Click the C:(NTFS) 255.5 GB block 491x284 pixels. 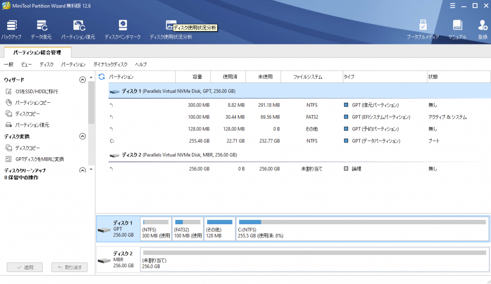pyautogui.click(x=362, y=229)
